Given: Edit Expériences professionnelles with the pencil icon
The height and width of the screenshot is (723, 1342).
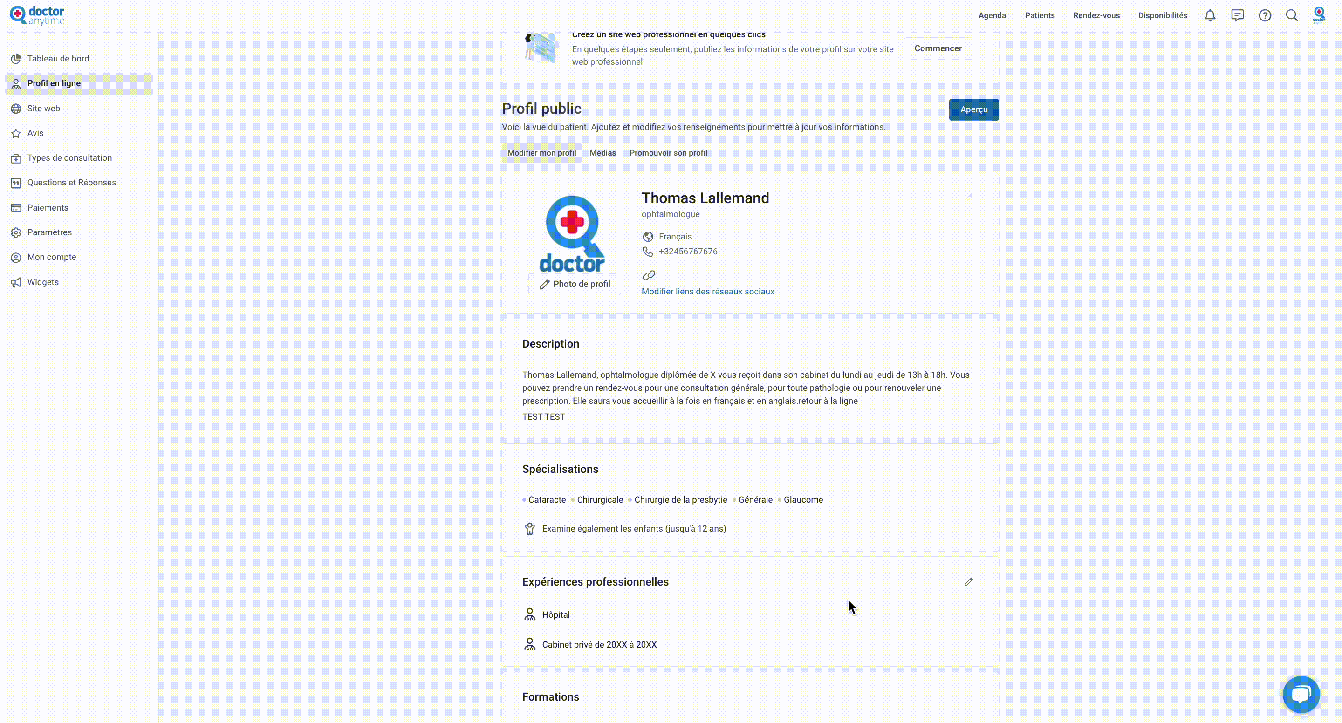Looking at the screenshot, I should [968, 582].
